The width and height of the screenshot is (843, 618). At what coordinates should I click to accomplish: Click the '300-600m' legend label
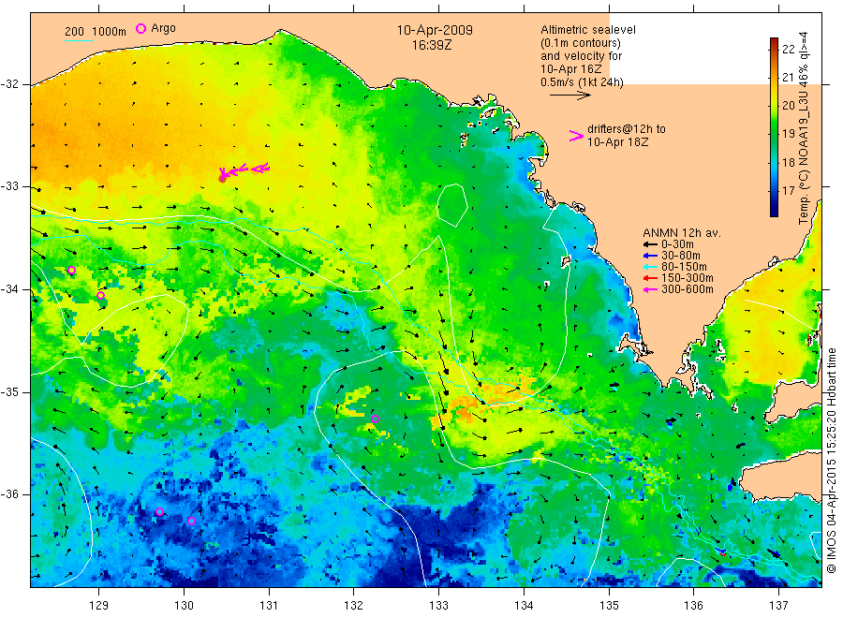[688, 289]
